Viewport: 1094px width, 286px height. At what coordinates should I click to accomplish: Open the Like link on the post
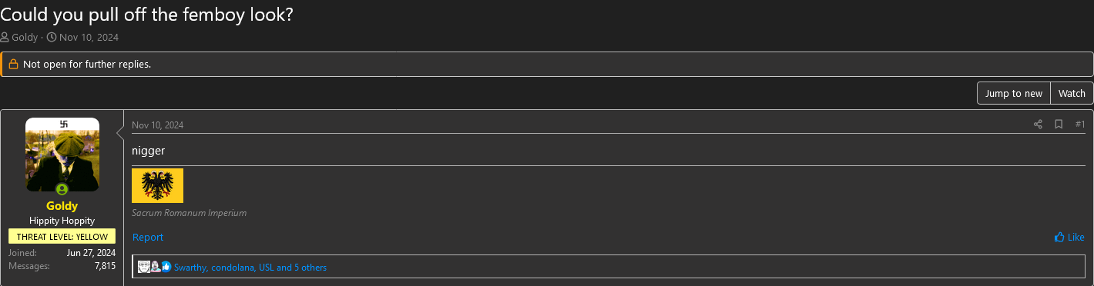coord(1069,237)
